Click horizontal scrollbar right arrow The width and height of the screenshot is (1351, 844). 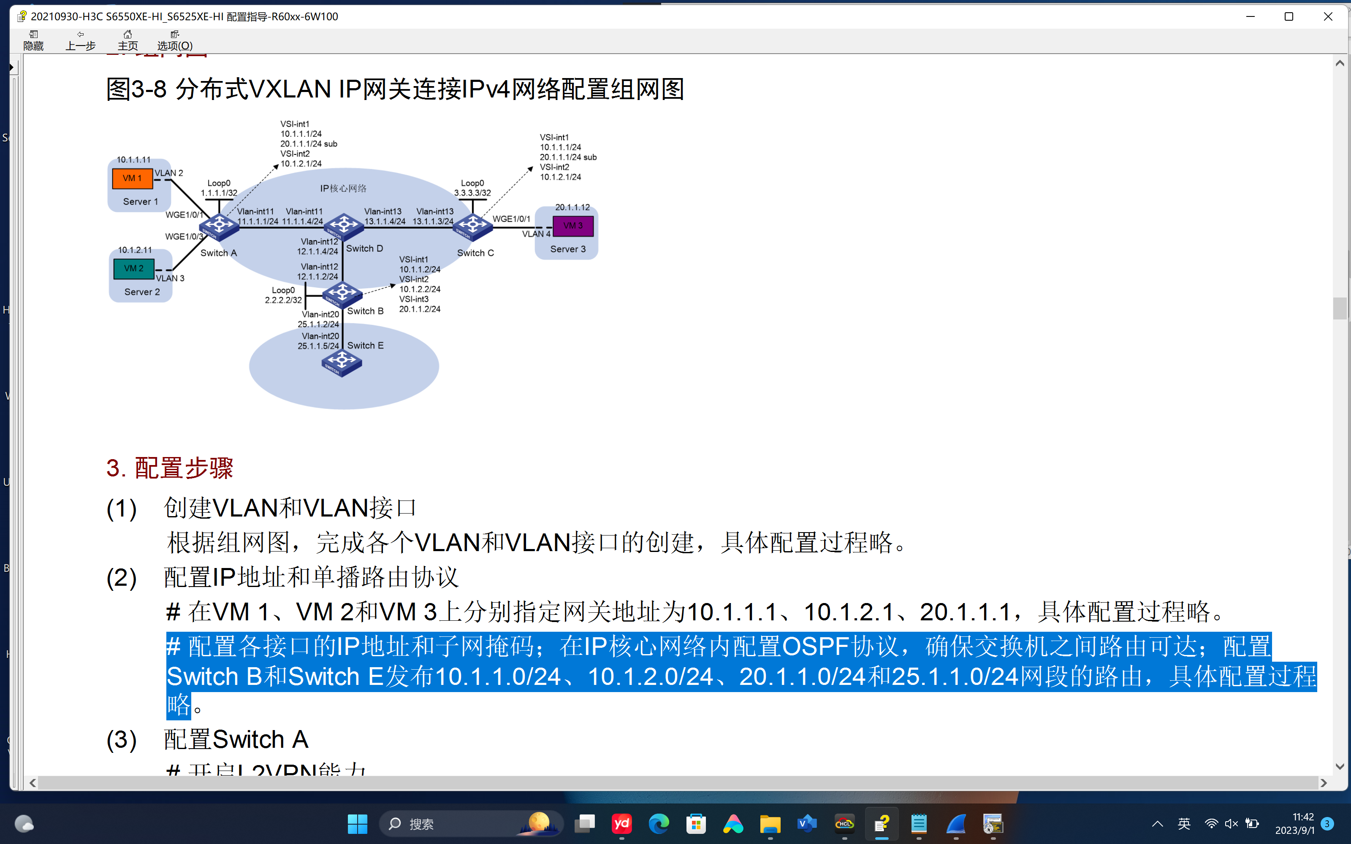[1323, 783]
